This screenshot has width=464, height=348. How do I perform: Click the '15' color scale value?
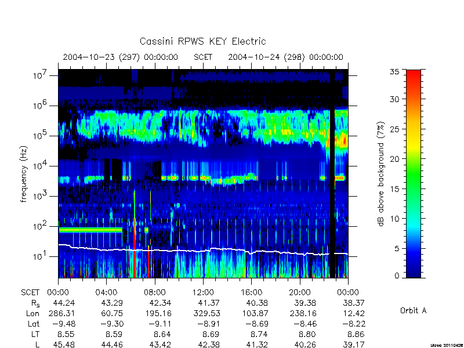tap(394, 189)
